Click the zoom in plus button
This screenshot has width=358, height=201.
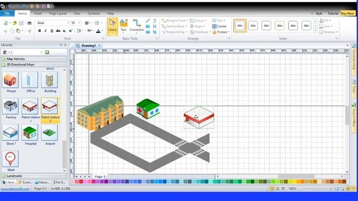click(331, 189)
